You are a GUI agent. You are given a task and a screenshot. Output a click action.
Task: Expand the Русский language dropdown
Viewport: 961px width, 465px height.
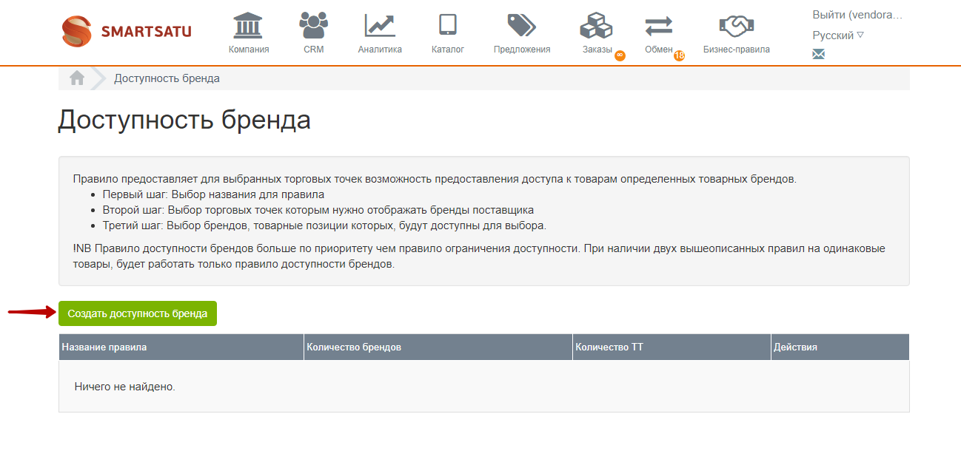pyautogui.click(x=837, y=35)
